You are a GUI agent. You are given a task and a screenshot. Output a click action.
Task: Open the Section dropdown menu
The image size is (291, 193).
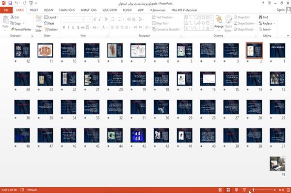pos(51,30)
